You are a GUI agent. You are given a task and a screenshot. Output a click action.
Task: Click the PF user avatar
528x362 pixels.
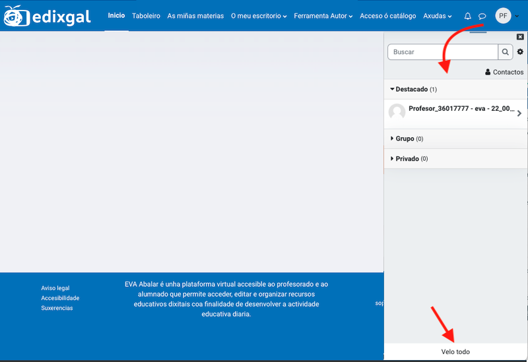pos(503,15)
